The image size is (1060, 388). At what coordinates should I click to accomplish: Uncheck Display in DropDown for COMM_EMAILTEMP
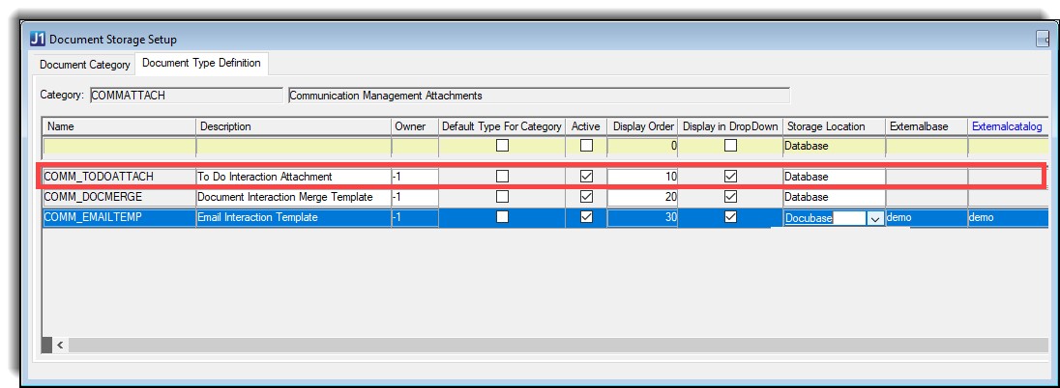tap(730, 217)
